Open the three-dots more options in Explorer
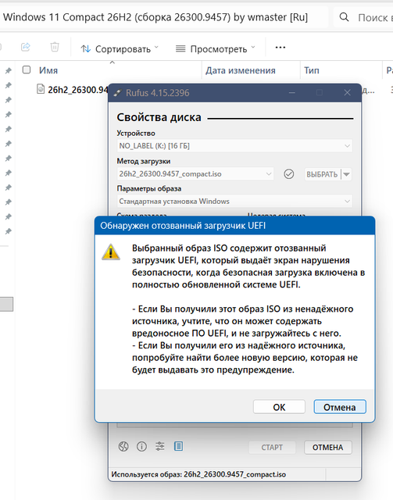The image size is (393, 500). 280,48
